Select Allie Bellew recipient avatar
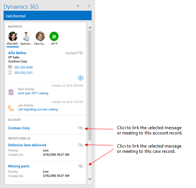 click(13, 36)
